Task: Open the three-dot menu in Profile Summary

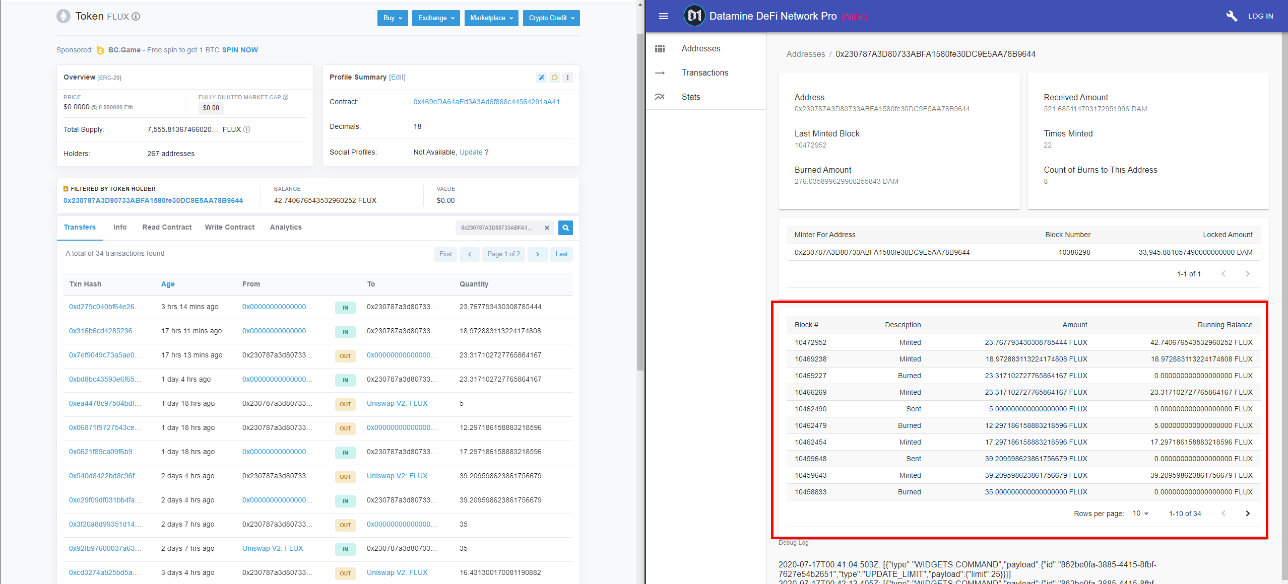Action: click(567, 78)
